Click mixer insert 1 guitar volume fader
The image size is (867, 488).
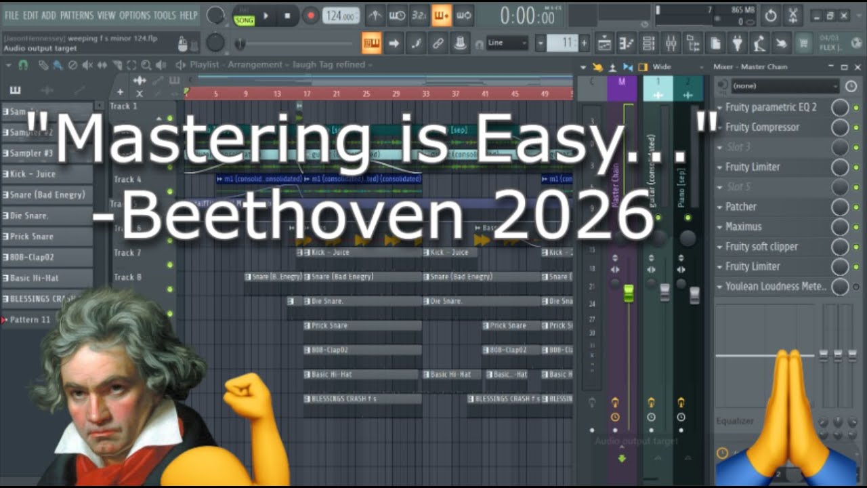click(664, 293)
